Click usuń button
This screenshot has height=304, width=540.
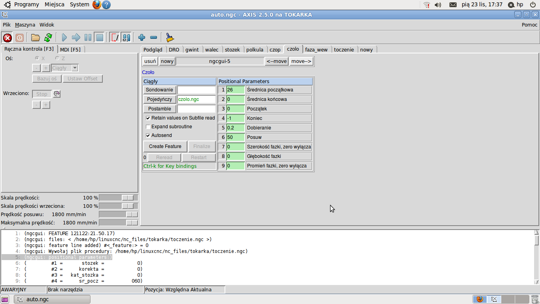[x=150, y=61]
